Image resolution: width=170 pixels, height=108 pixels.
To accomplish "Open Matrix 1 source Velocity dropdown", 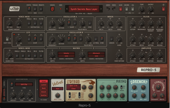I will [x=66, y=53].
